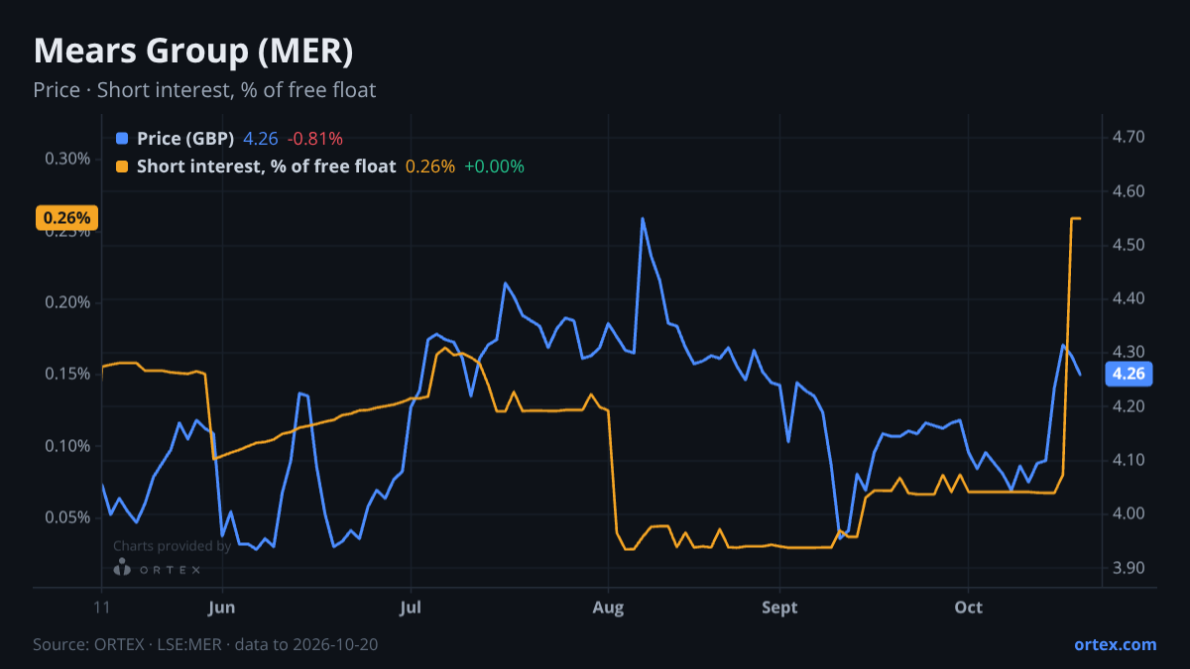Click the 11 start date label
Image resolution: width=1190 pixels, height=669 pixels.
point(101,607)
